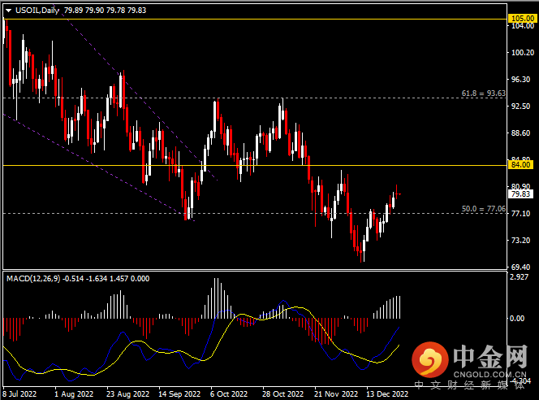Click the 69.40 price axis value
Screen dimensions: 539x400
click(x=520, y=267)
